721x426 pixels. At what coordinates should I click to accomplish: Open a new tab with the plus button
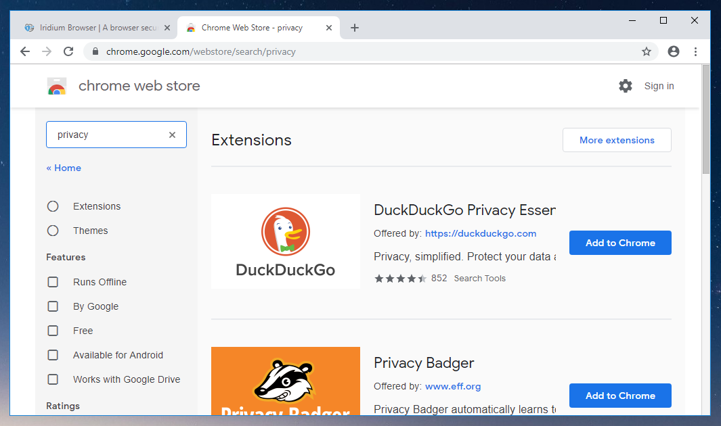(355, 28)
